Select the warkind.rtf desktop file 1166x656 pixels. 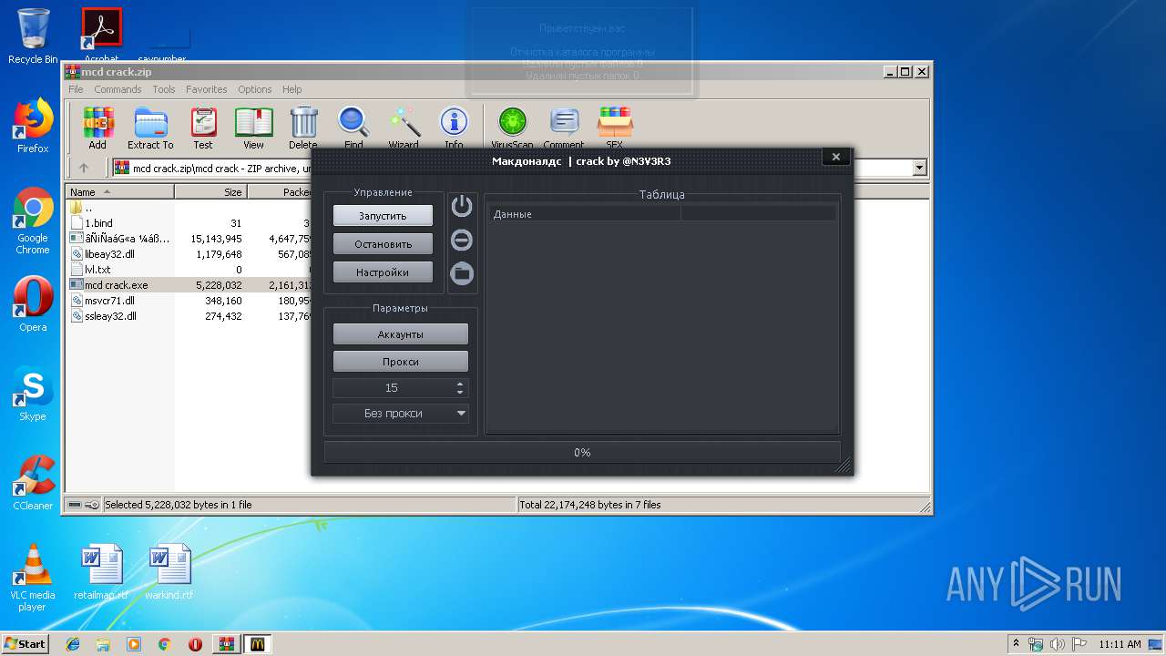coord(169,572)
